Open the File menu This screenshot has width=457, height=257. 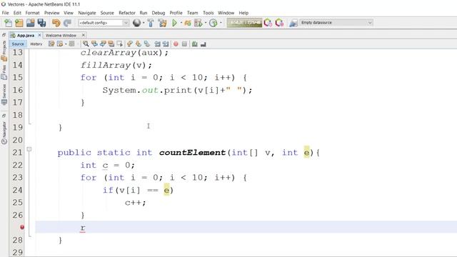tap(5, 13)
